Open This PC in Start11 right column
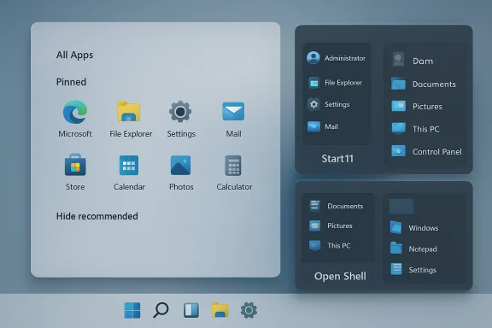492x328 pixels. click(x=415, y=129)
